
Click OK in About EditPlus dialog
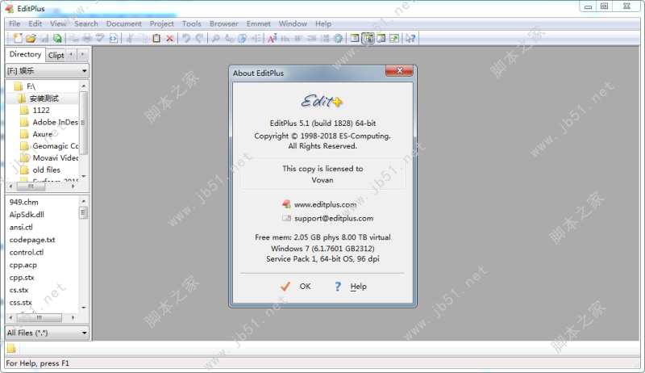tap(297, 286)
